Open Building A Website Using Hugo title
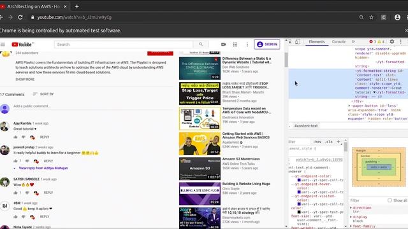This screenshot has width=408, height=229. coord(246,184)
